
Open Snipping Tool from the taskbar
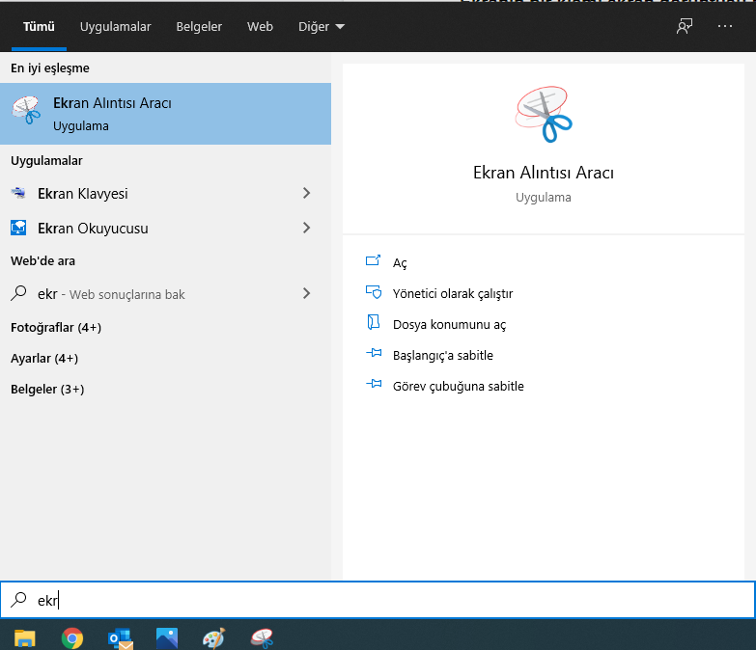[262, 638]
